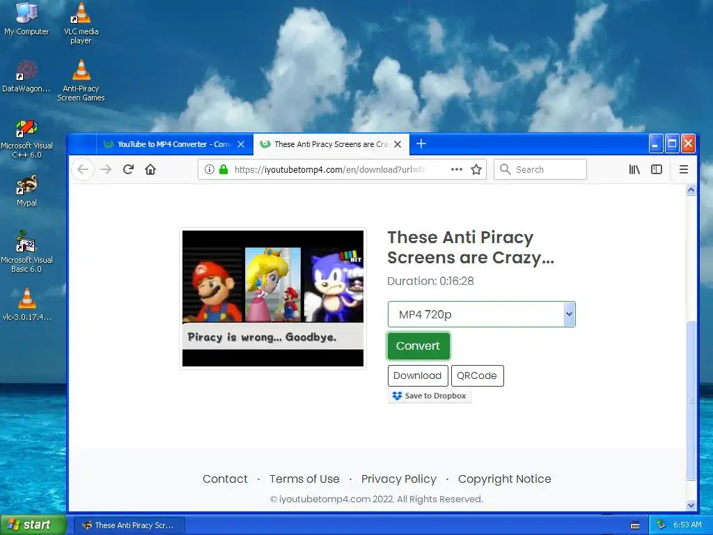Open the Windows start menu
The height and width of the screenshot is (535, 713).
(33, 525)
